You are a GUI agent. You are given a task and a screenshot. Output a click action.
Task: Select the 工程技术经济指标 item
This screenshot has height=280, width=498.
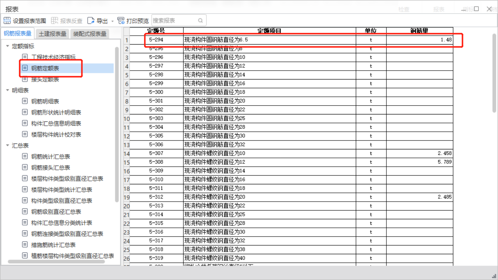point(53,57)
